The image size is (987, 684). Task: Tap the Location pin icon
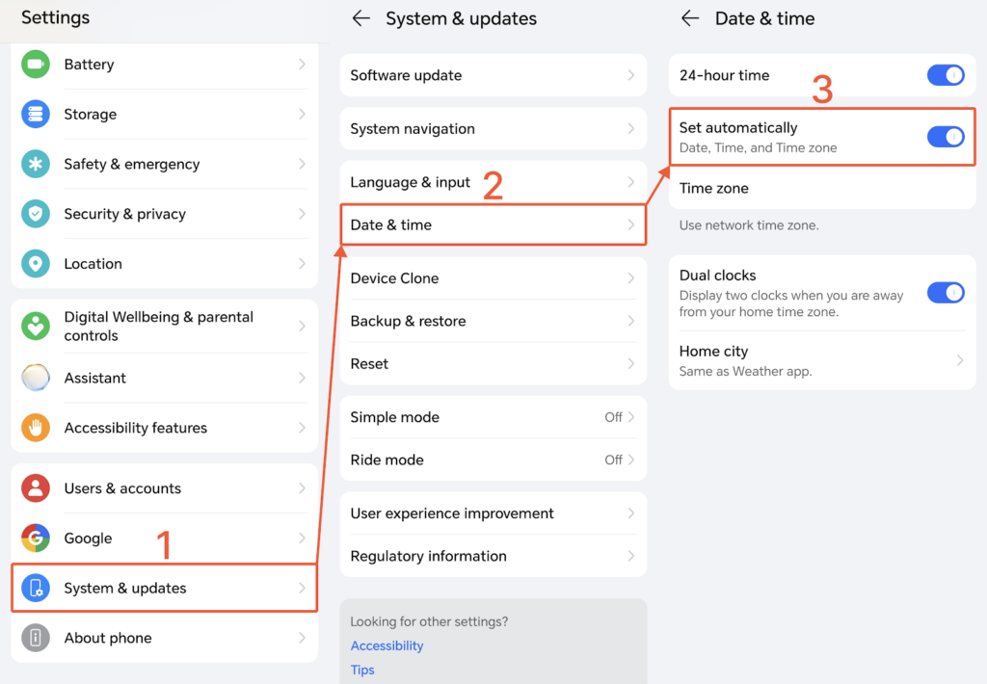point(36,264)
